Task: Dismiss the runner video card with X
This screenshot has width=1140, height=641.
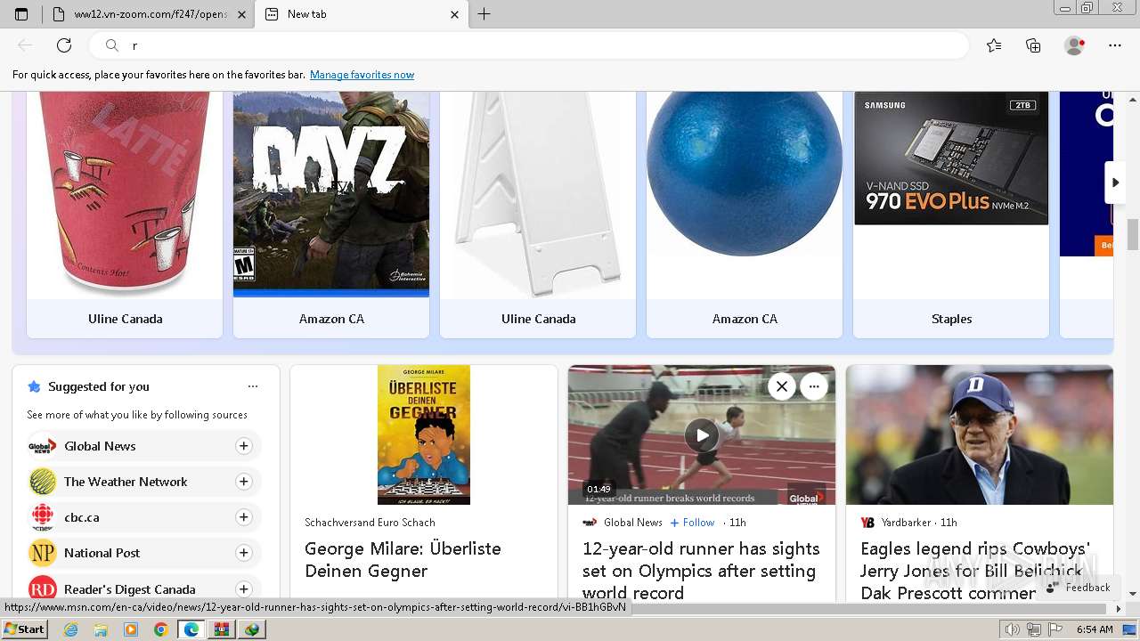Action: (781, 386)
